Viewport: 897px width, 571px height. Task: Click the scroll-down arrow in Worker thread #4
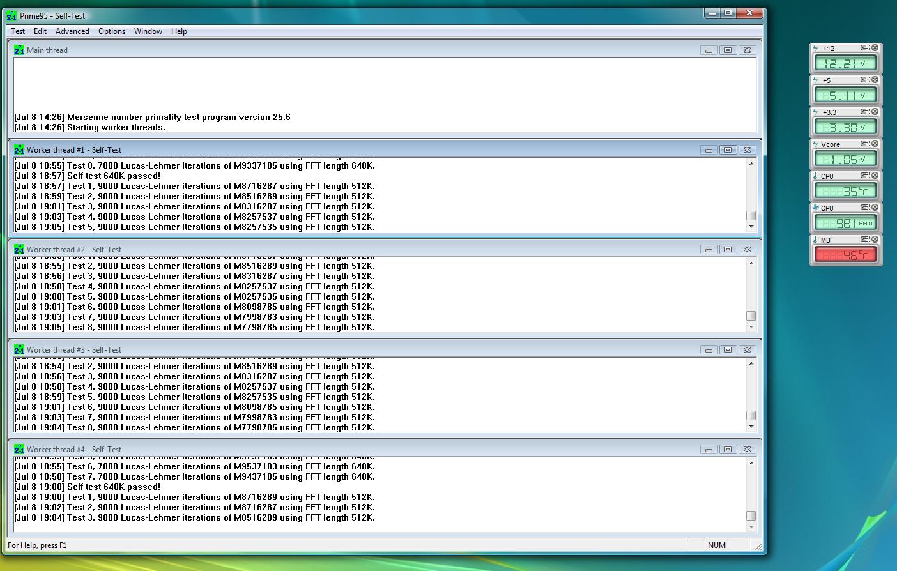(x=751, y=527)
